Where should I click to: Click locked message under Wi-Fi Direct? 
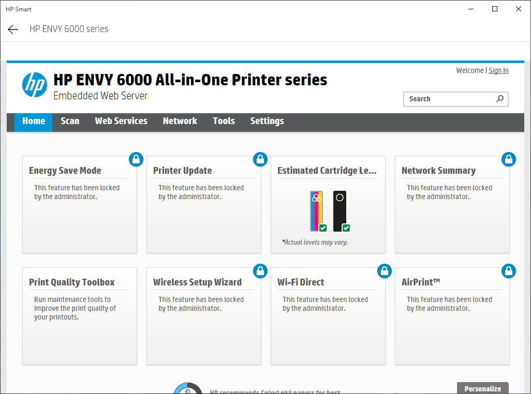tap(325, 304)
